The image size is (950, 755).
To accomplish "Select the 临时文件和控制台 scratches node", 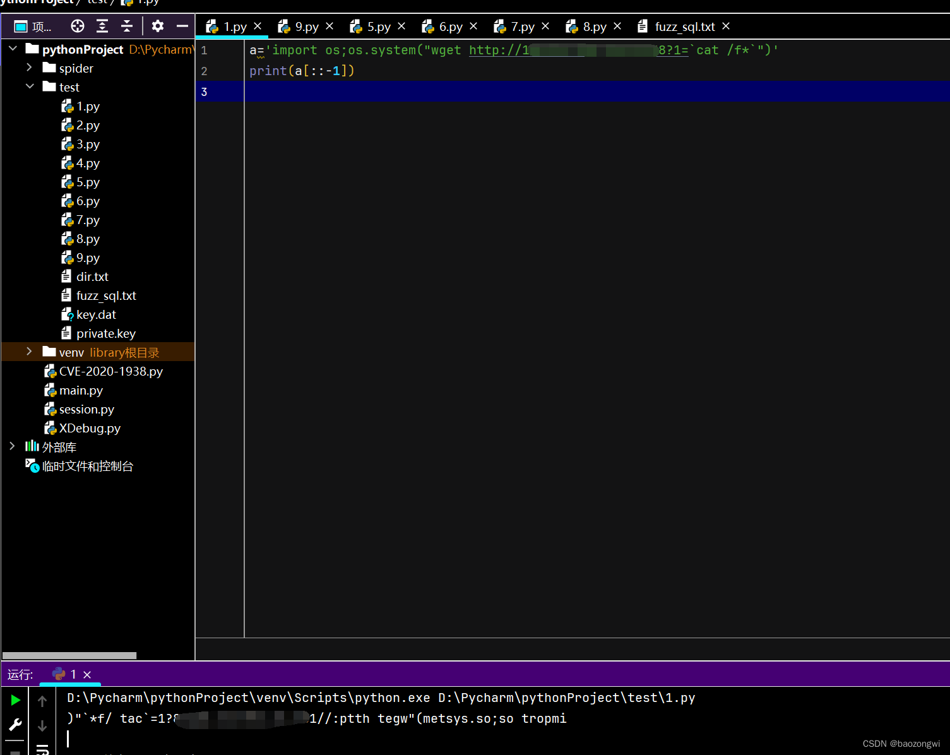I will point(80,466).
